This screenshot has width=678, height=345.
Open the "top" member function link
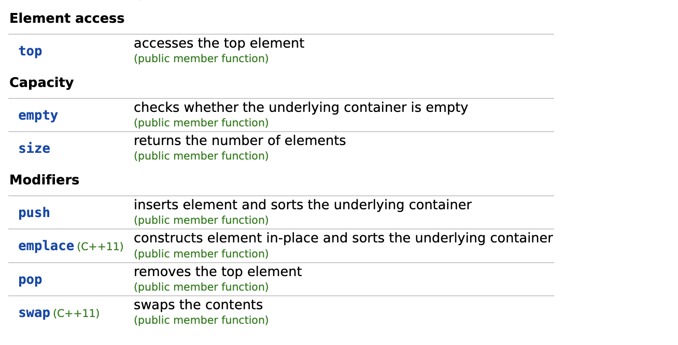tap(30, 51)
